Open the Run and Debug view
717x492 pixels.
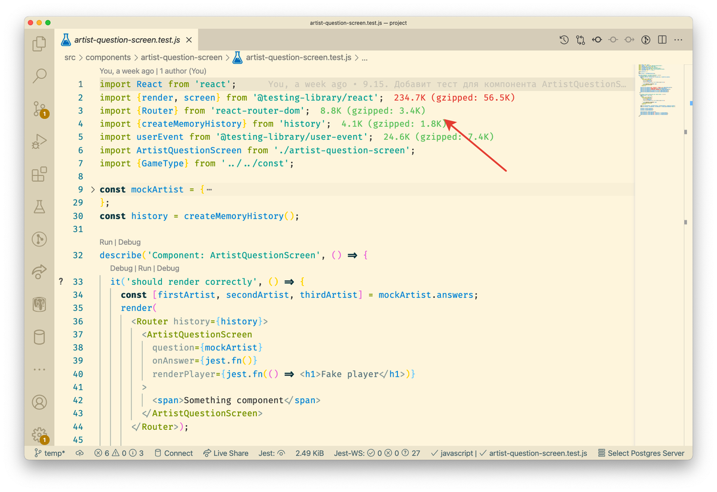(x=39, y=142)
